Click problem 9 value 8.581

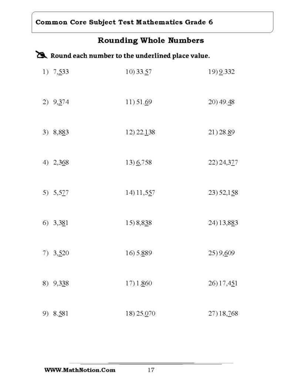(x=61, y=314)
